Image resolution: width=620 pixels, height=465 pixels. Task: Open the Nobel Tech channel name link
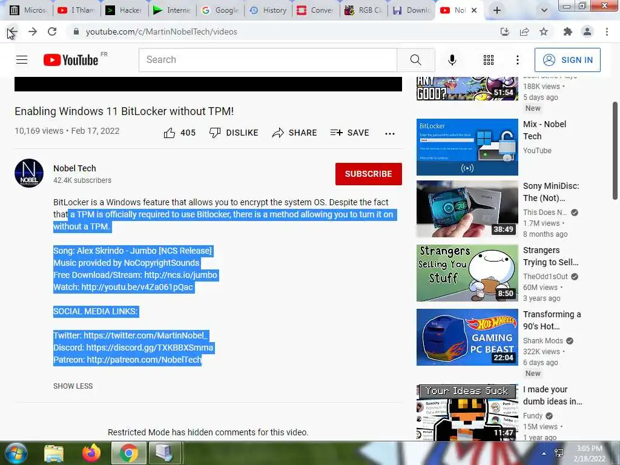click(74, 168)
